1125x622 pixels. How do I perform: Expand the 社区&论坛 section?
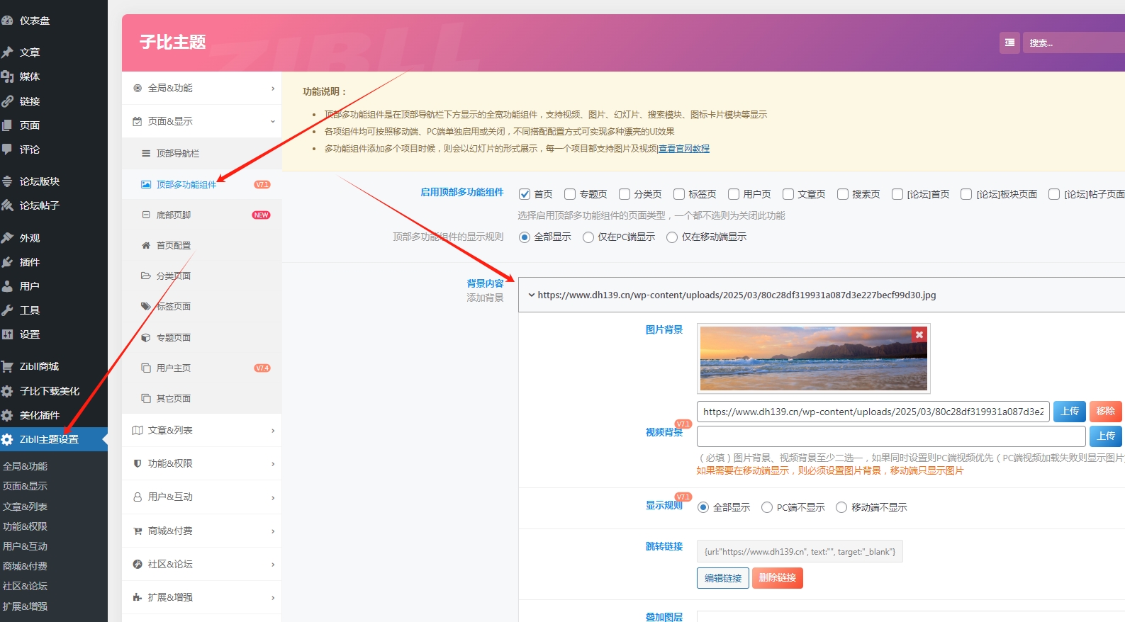[x=202, y=564]
